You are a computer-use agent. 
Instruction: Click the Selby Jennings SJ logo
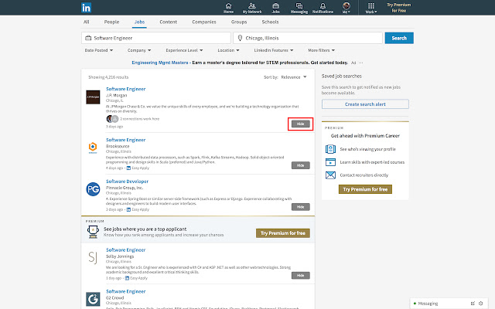[93, 257]
